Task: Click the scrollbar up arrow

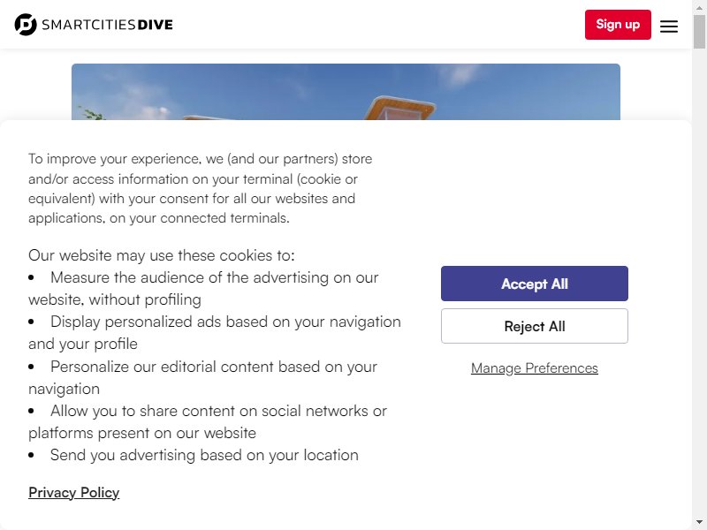Action: point(699,7)
